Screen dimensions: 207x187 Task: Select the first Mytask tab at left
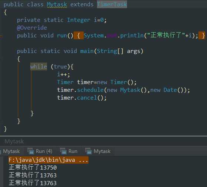click(x=11, y=151)
